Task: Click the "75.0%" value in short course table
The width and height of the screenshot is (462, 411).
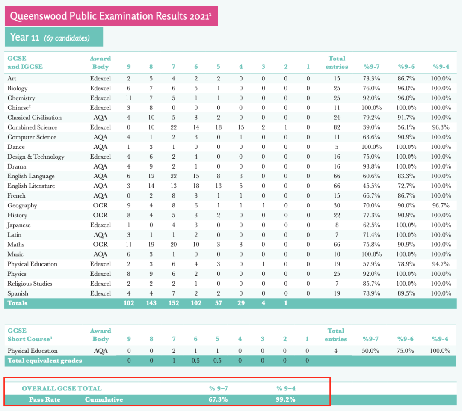Action: [x=406, y=351]
